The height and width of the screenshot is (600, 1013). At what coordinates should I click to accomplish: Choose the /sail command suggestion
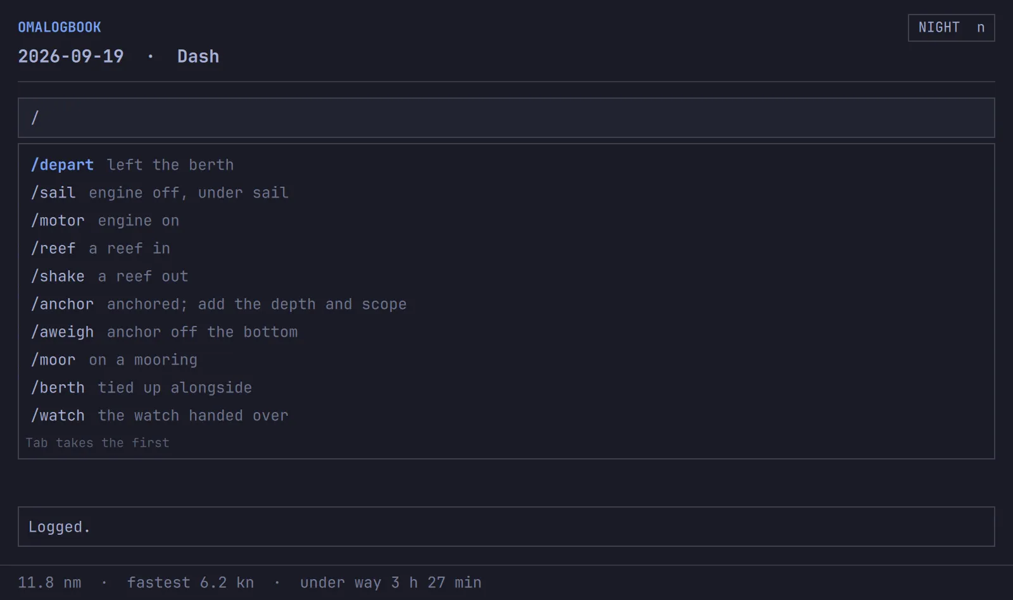pos(507,192)
